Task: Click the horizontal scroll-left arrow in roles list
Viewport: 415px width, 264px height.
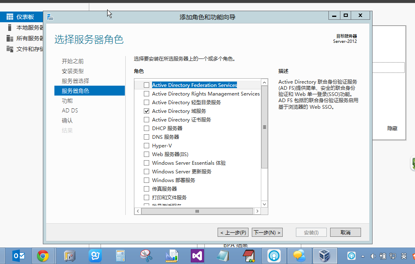Action: coord(138,211)
